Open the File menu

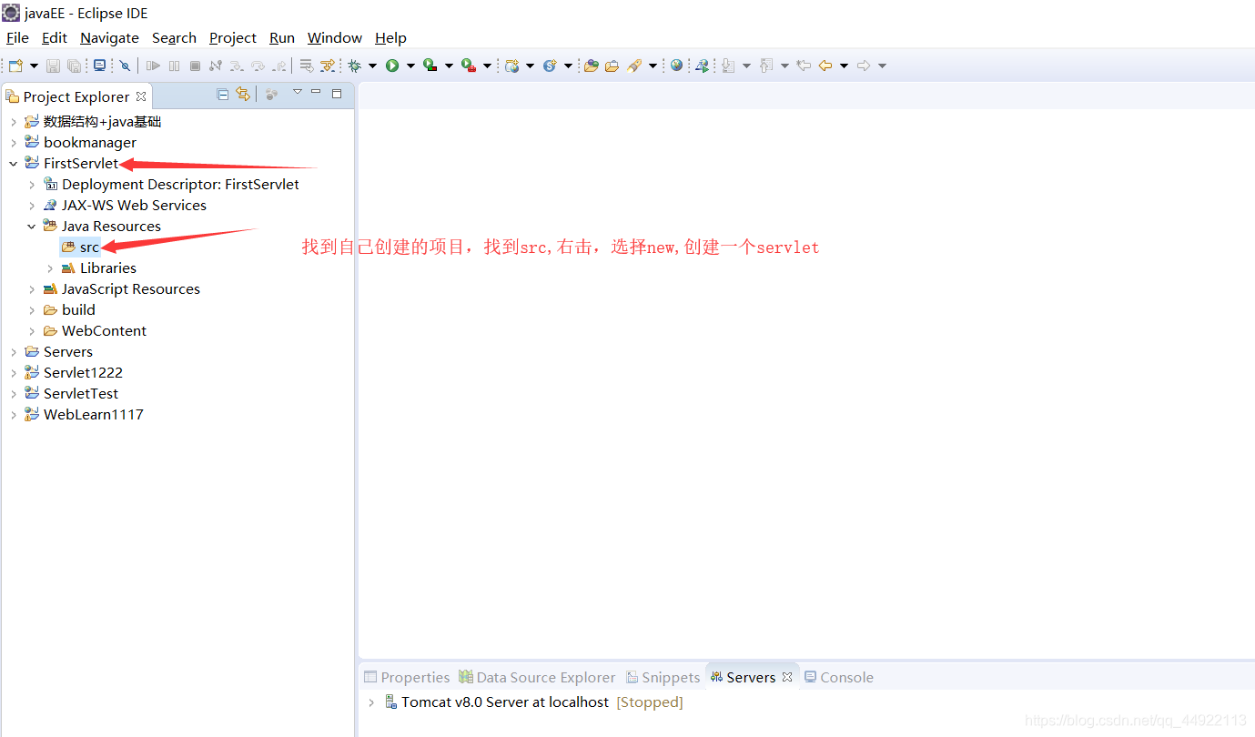[x=17, y=37]
